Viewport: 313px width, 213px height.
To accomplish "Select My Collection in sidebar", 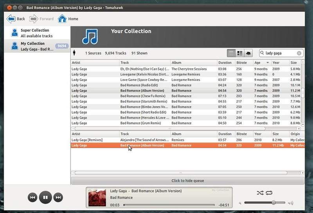I will 37,46.
